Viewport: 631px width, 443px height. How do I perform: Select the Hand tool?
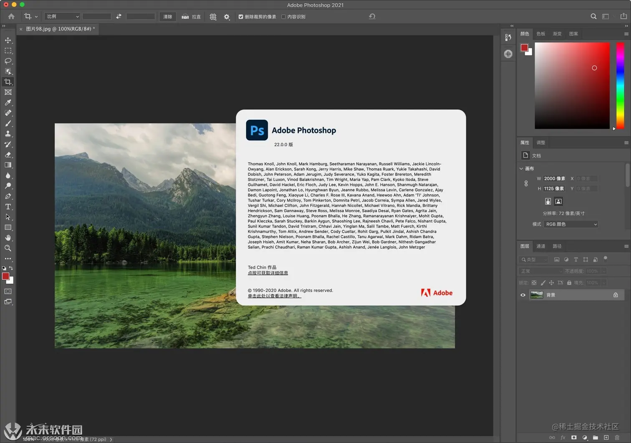pyautogui.click(x=8, y=238)
